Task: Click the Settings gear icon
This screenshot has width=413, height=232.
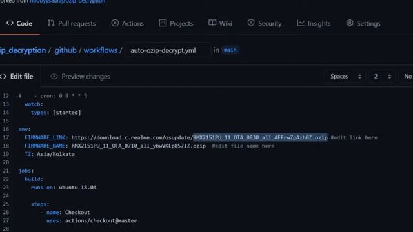Action: (350, 23)
